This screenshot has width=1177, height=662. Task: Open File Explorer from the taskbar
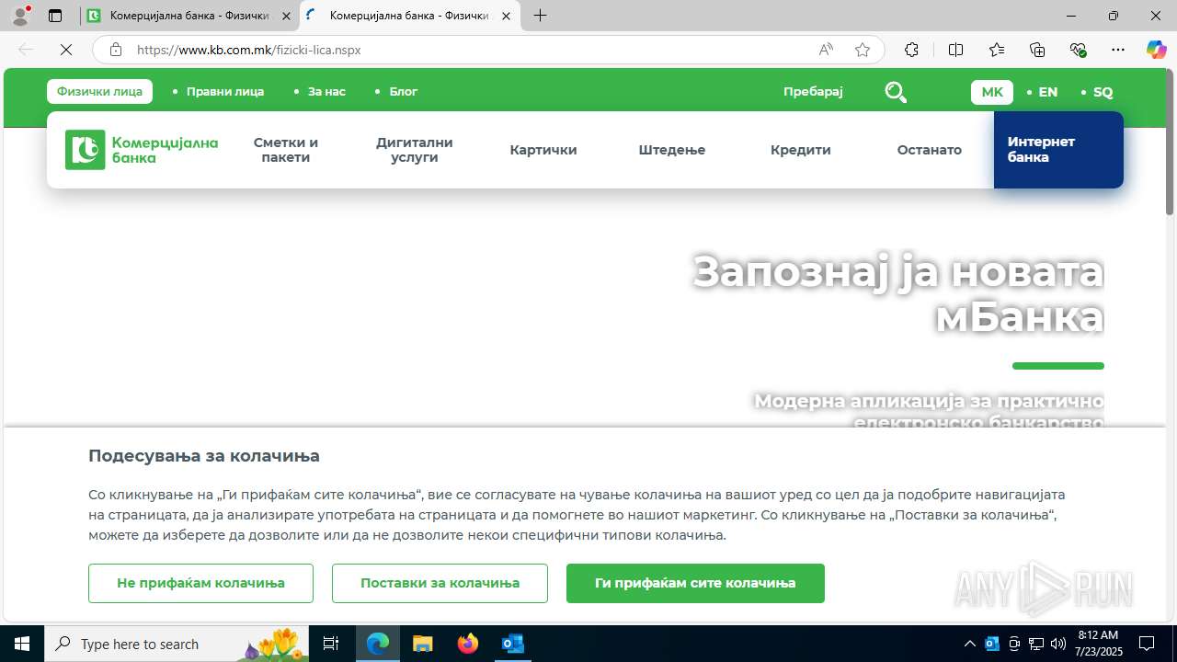coord(422,644)
